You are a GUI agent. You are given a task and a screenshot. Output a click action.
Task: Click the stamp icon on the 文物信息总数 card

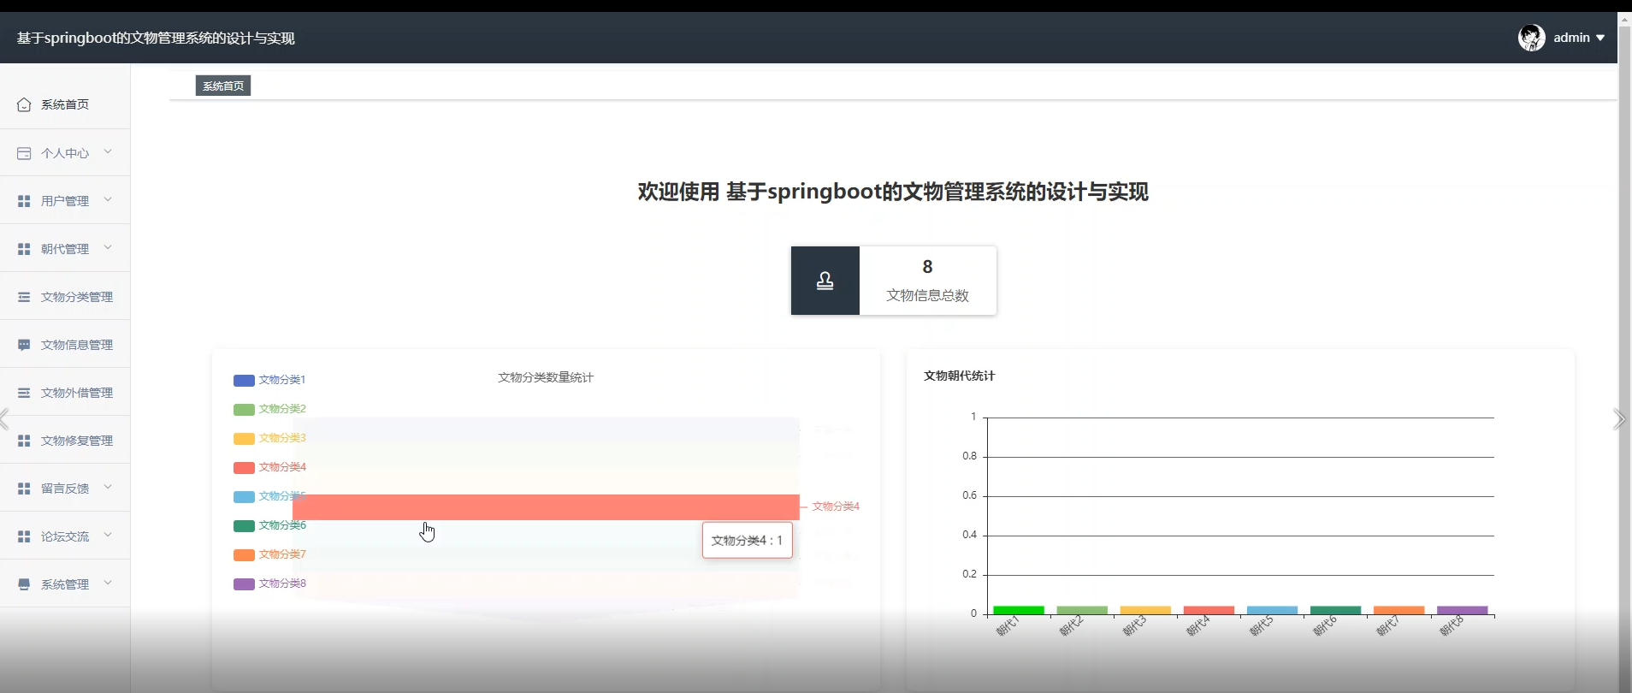click(825, 281)
